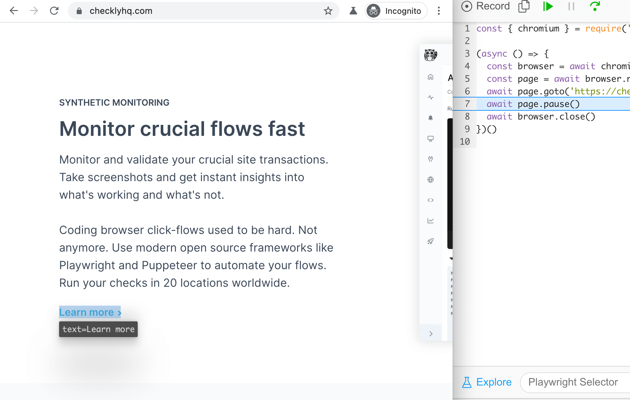The height and width of the screenshot is (400, 630).
Task: Expand the preview sidebar with chevron
Action: click(431, 334)
